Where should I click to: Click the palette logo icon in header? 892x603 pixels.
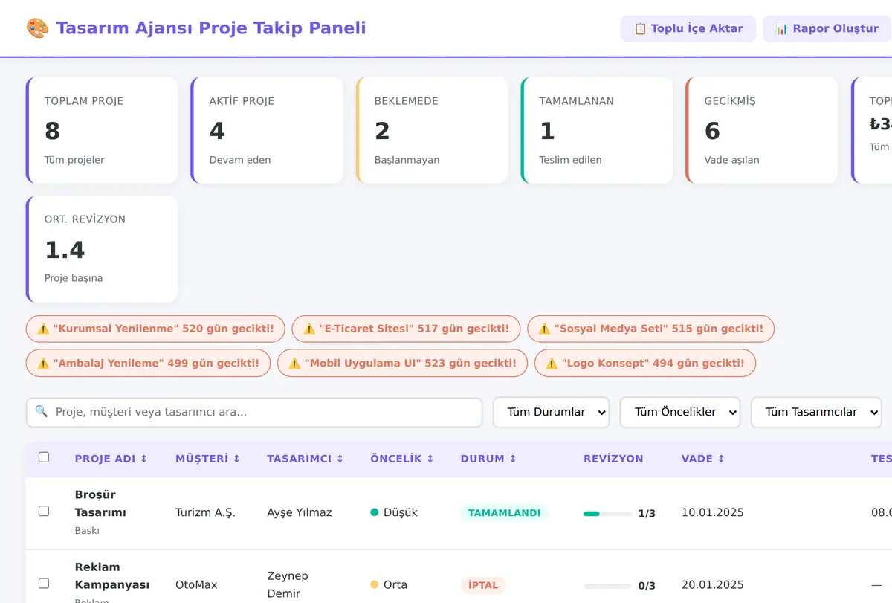tap(37, 28)
